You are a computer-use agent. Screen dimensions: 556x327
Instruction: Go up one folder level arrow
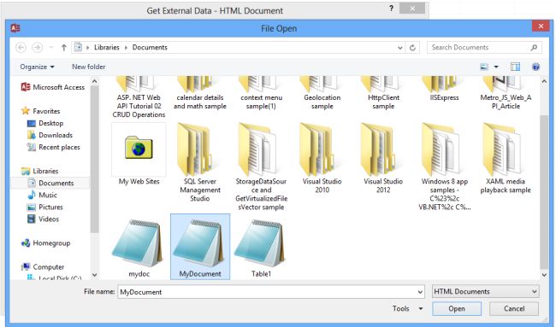64,48
